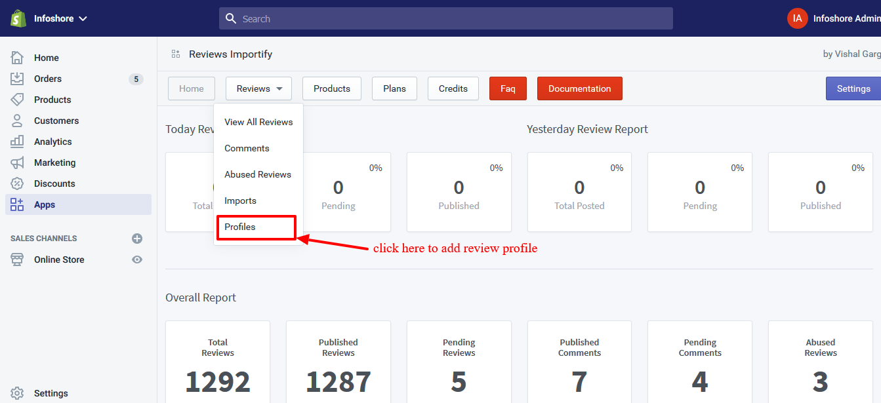The height and width of the screenshot is (403, 881).
Task: Open the Infoshore store switcher dropdown
Action: pos(60,18)
